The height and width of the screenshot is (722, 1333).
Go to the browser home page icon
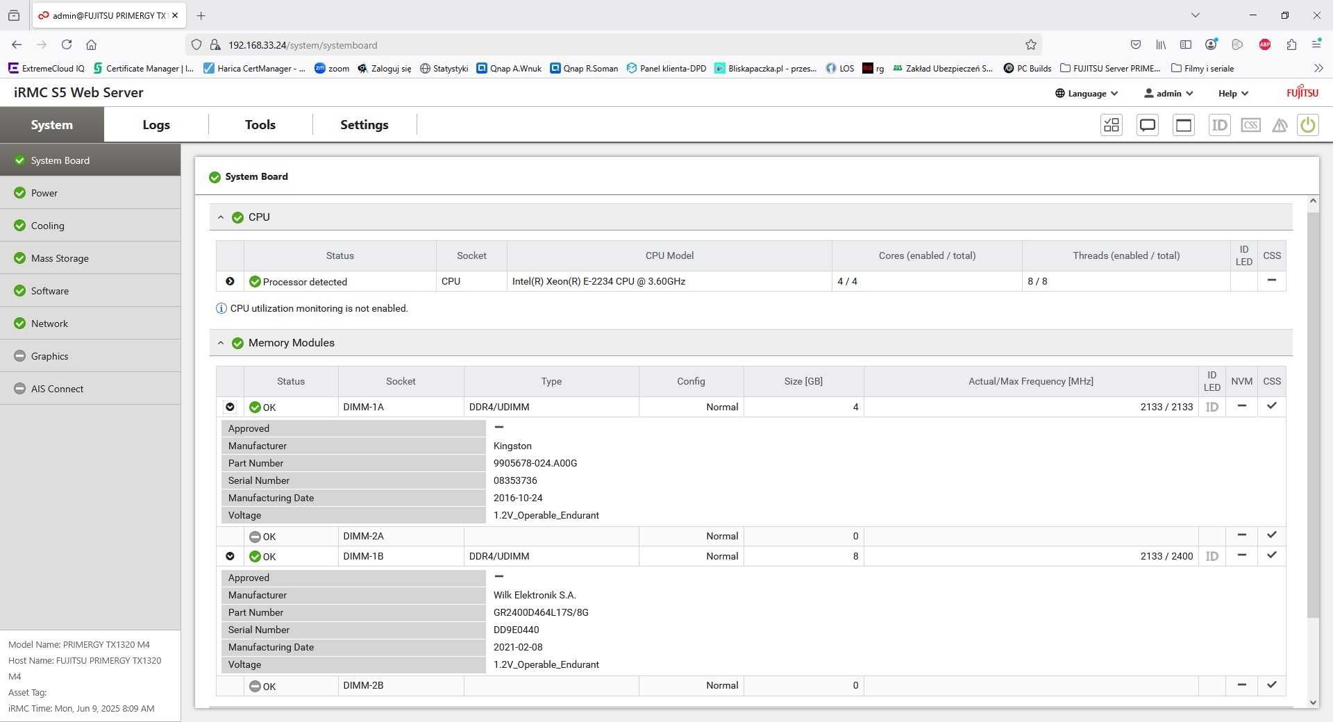91,44
